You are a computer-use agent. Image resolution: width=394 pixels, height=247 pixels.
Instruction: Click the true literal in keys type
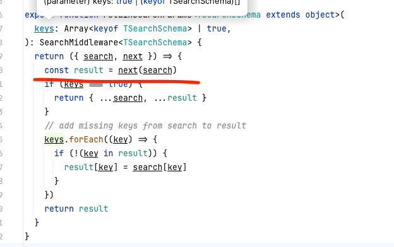[x=217, y=29]
